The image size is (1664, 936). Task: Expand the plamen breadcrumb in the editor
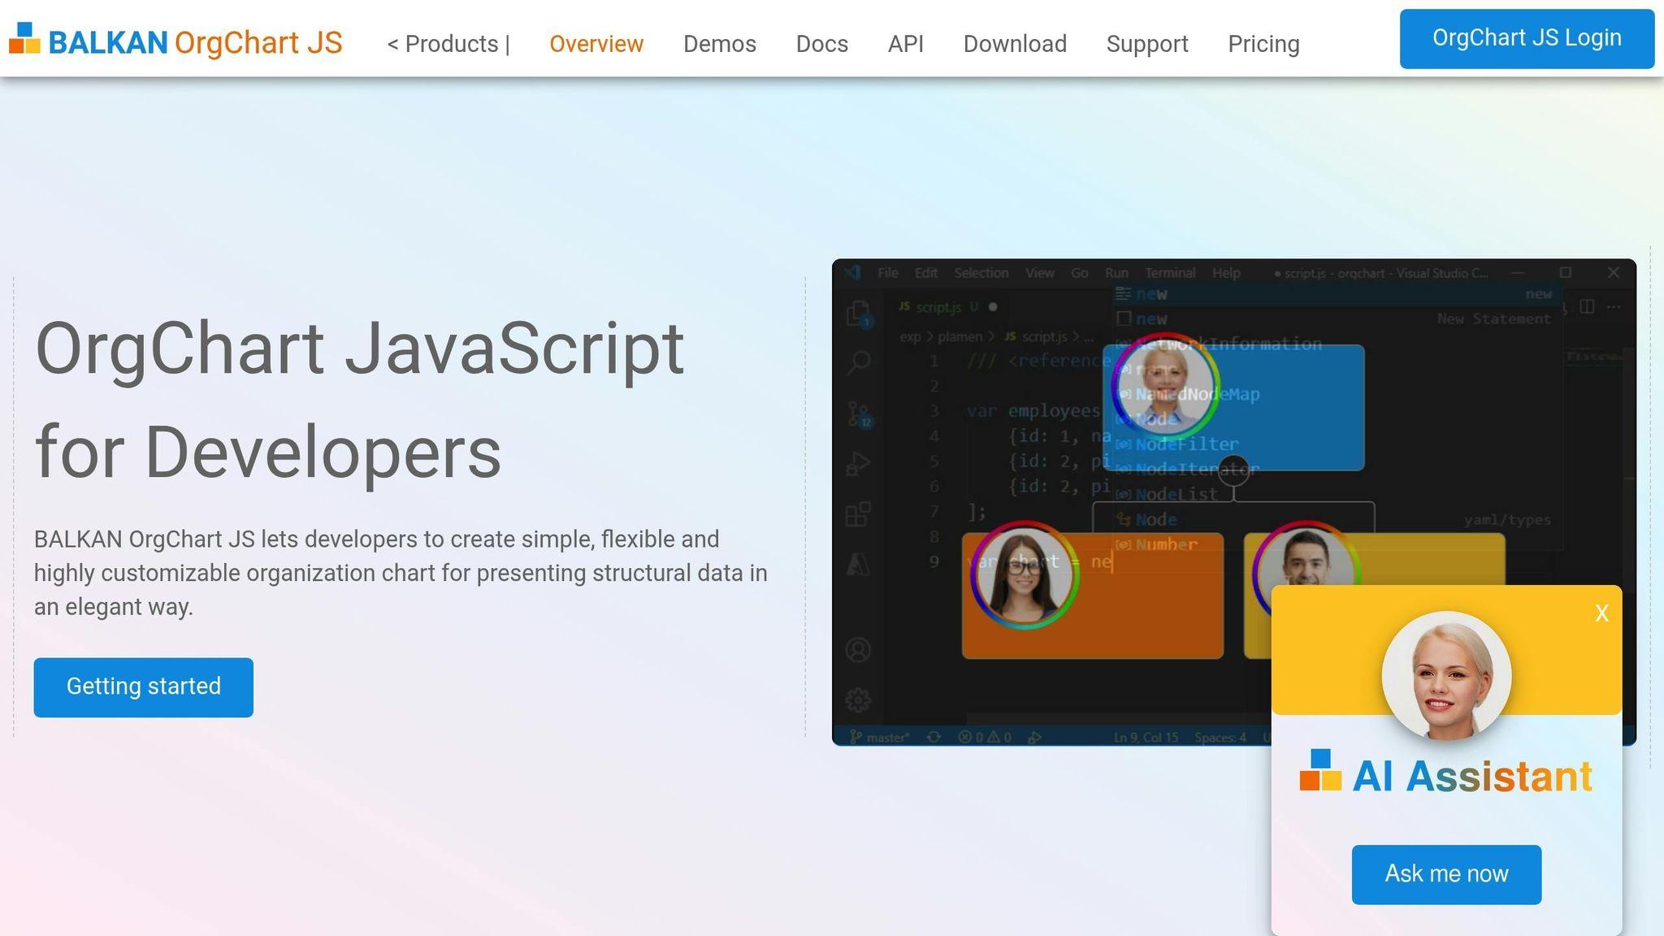pyautogui.click(x=960, y=336)
